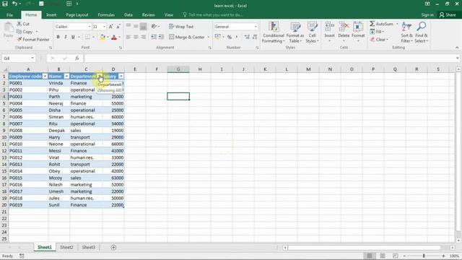Toggle Underline formatting
Viewport: 462px width, 260px height.
pyautogui.click(x=73, y=37)
